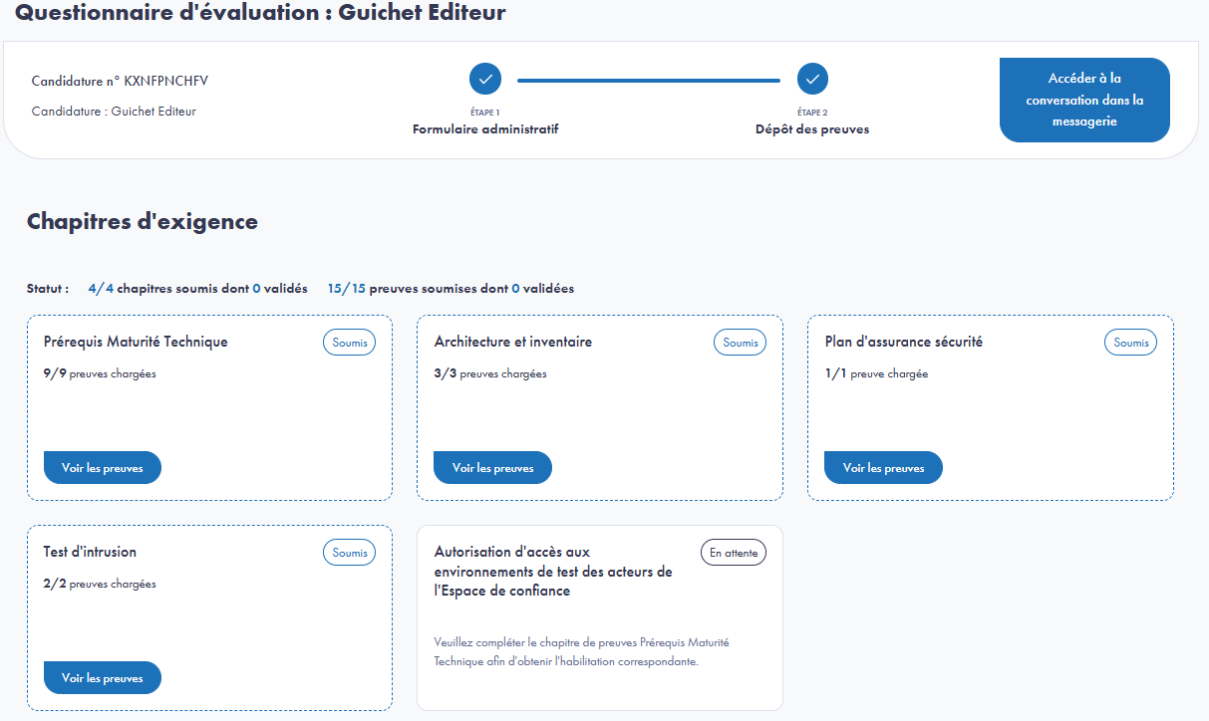1209x721 pixels.
Task: Select the Dépôt des preuves step label
Action: coord(812,129)
